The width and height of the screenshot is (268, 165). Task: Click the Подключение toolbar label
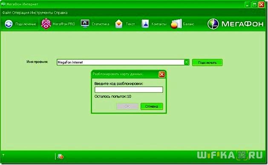click(26, 24)
